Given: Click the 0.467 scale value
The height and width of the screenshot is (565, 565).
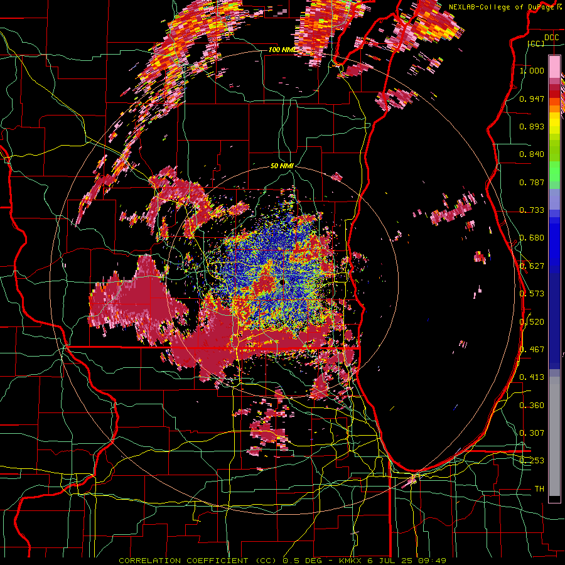Looking at the screenshot, I should point(532,350).
